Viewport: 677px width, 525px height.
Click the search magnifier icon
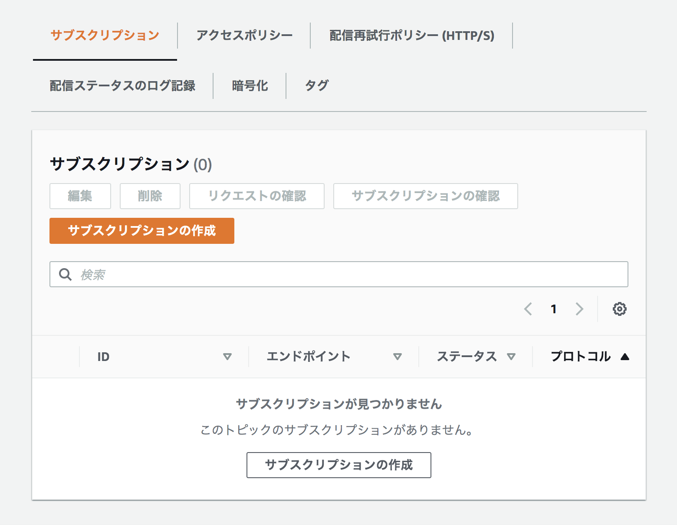click(65, 274)
